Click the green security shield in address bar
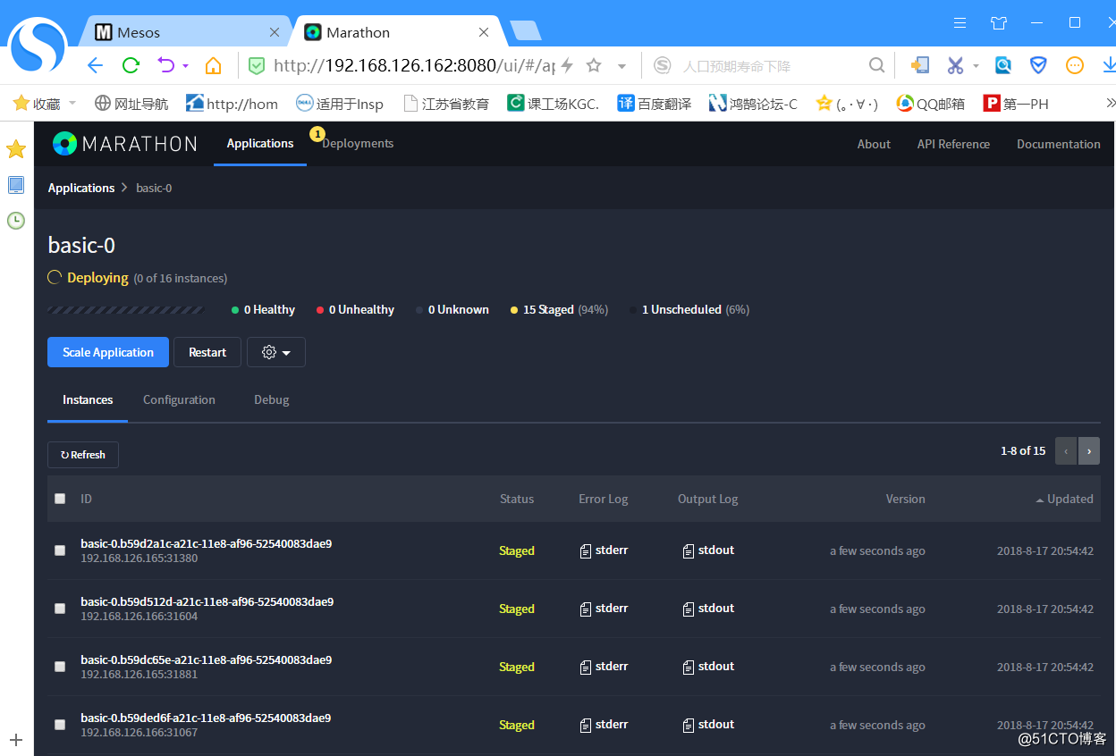This screenshot has height=756, width=1116. tap(257, 65)
